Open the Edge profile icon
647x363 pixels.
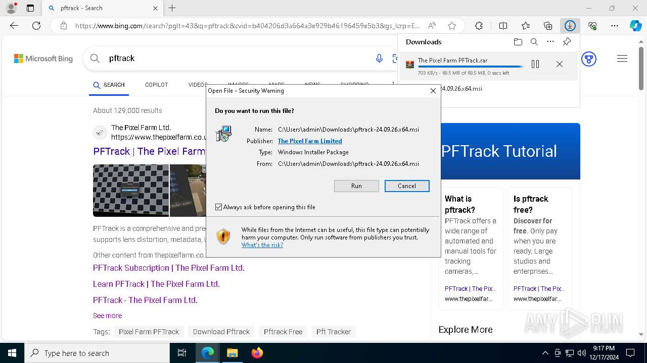pos(11,8)
